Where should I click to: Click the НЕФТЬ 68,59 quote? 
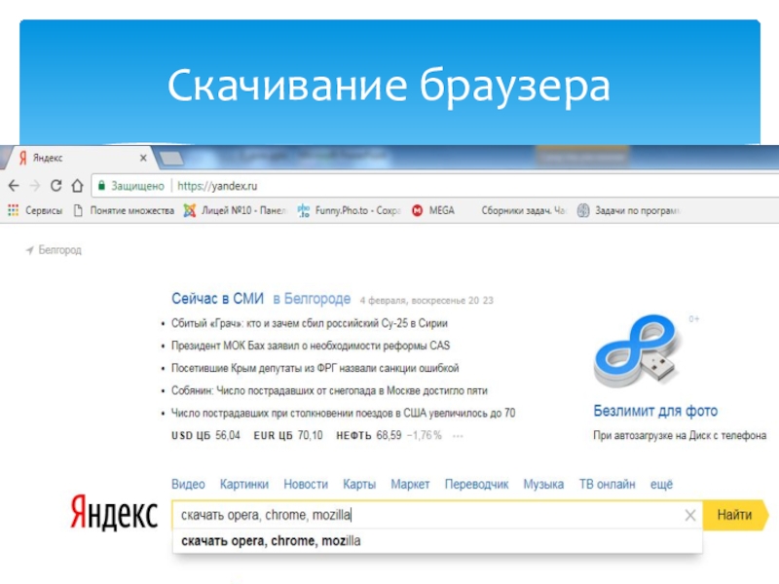click(369, 435)
